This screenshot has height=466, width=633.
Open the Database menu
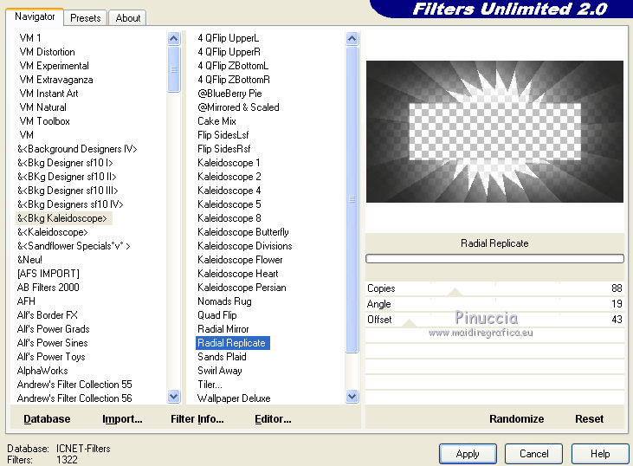pyautogui.click(x=47, y=418)
